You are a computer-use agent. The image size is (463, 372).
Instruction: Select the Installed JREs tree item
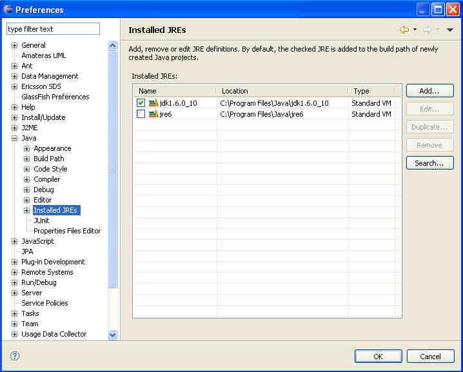[x=56, y=210]
